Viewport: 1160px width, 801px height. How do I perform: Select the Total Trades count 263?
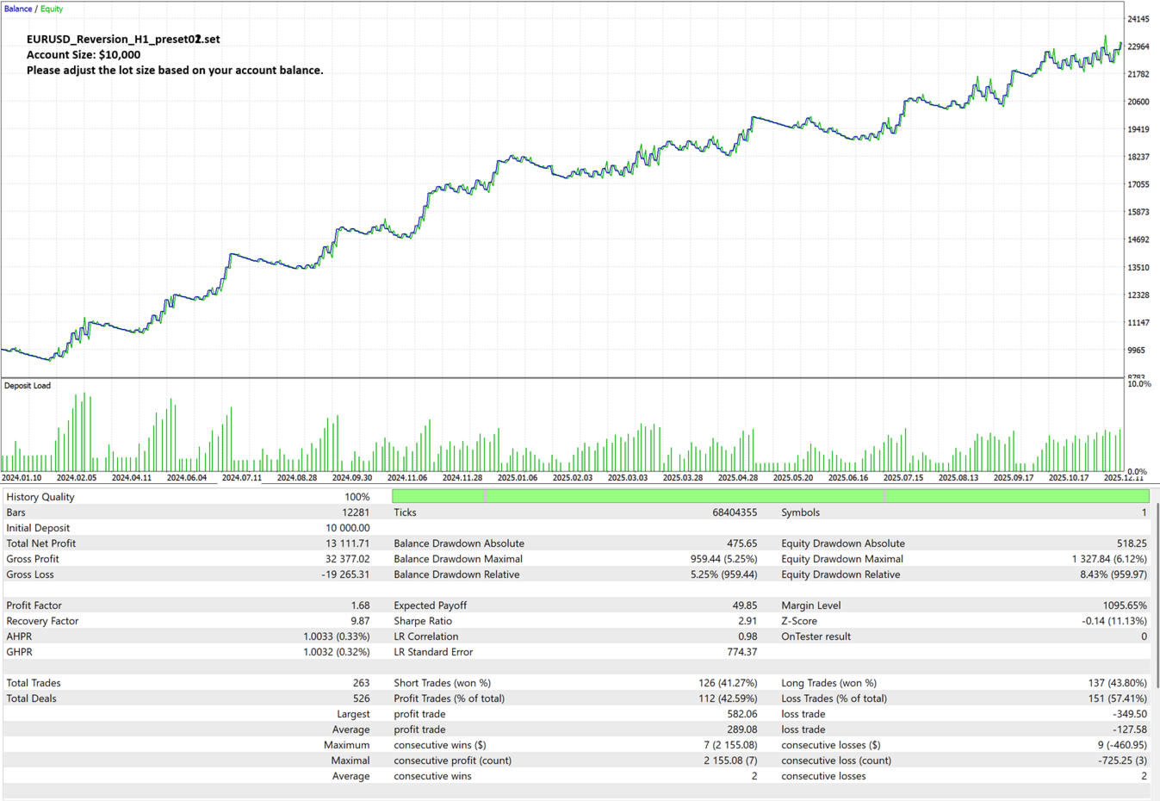coord(362,682)
